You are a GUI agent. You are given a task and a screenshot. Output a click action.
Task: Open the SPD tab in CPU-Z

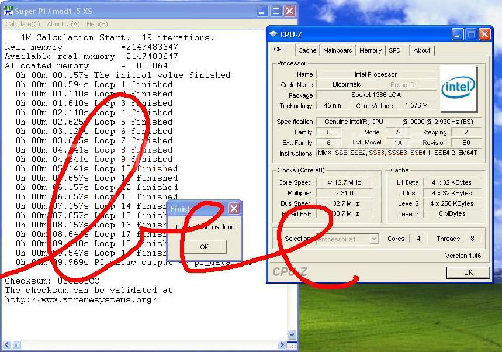(x=394, y=50)
